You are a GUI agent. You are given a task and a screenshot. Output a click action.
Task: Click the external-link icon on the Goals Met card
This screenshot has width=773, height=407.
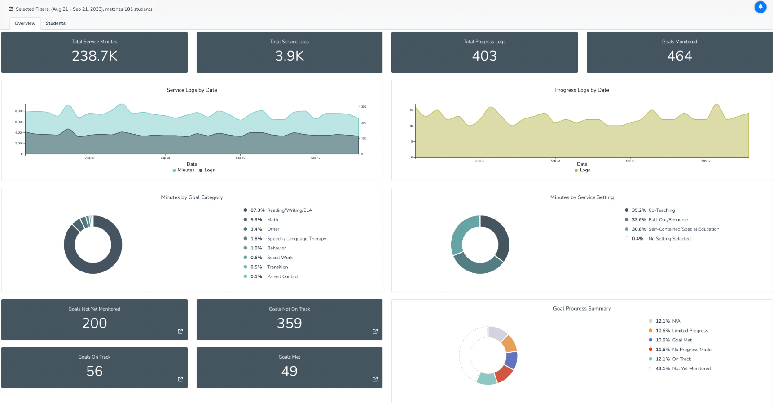(375, 379)
